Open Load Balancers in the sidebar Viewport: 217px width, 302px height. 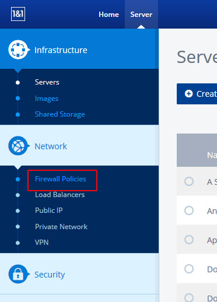[60, 195]
